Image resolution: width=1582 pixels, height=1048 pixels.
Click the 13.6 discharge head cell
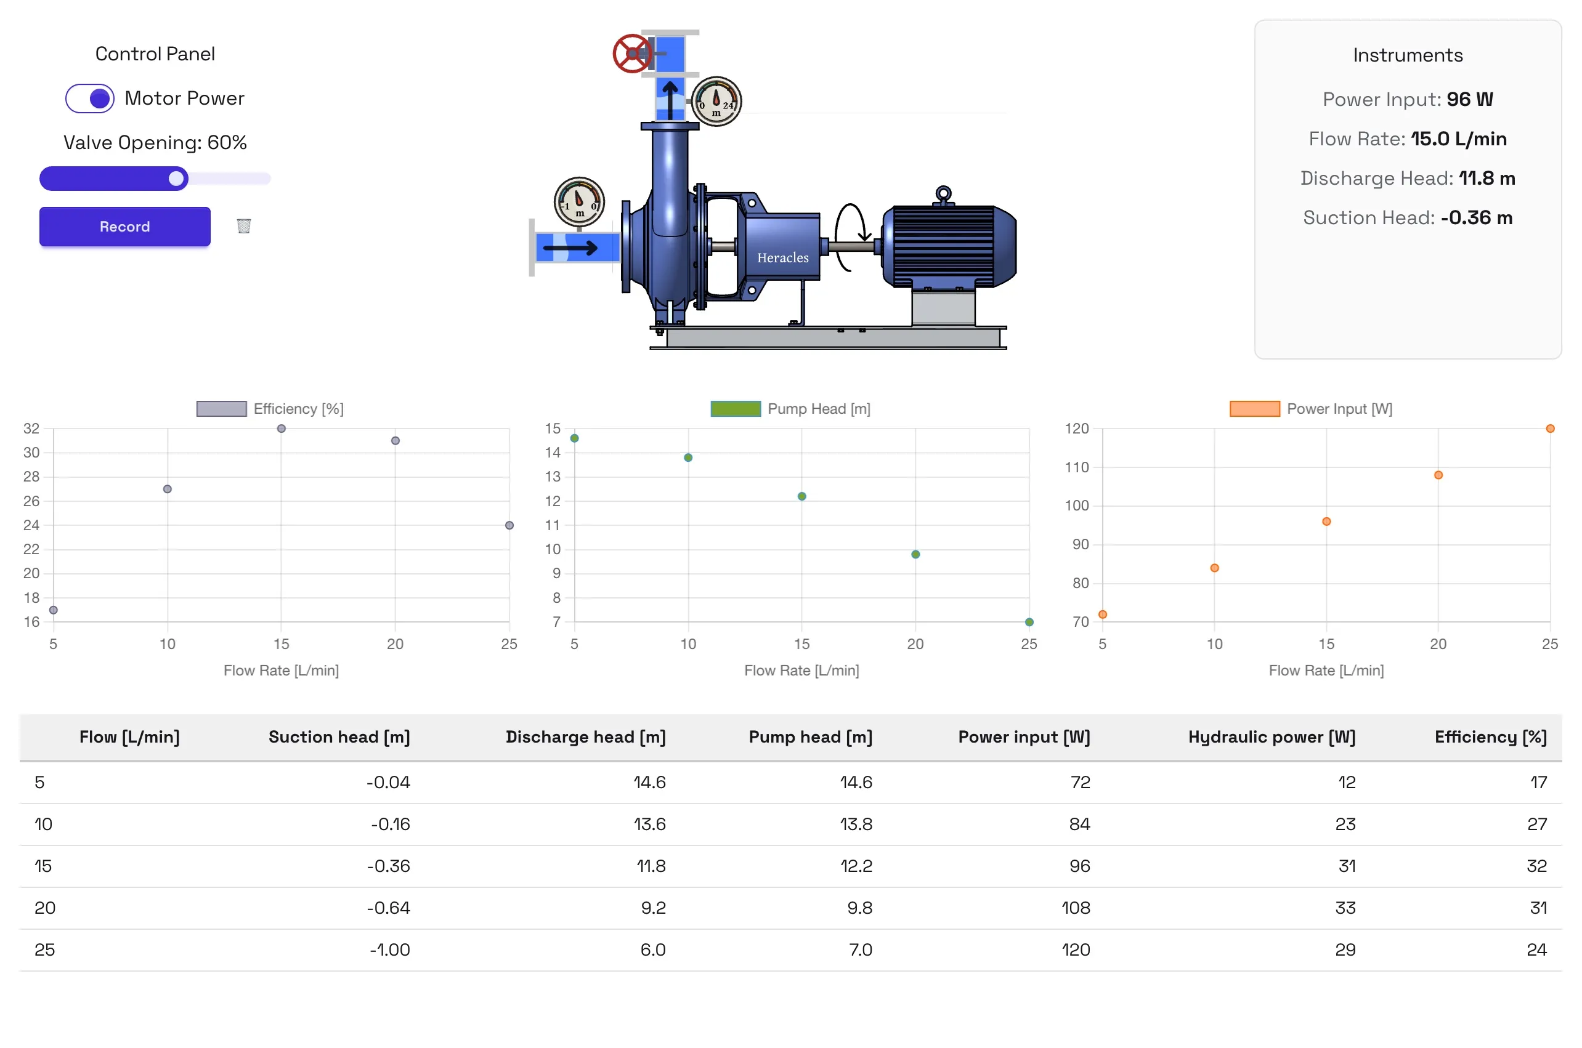650,824
